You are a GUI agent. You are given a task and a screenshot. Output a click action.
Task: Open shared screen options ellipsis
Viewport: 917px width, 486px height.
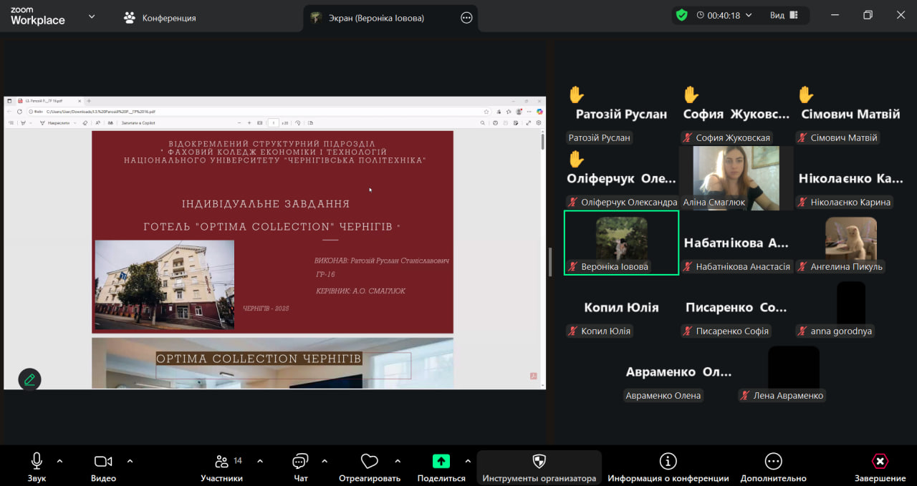[x=466, y=18]
